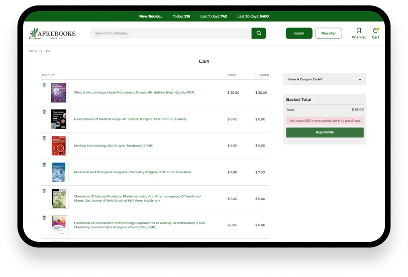This screenshot has width=408, height=277.
Task: Delete Chemistry Of Natural Products from cart
Action: click(44, 191)
